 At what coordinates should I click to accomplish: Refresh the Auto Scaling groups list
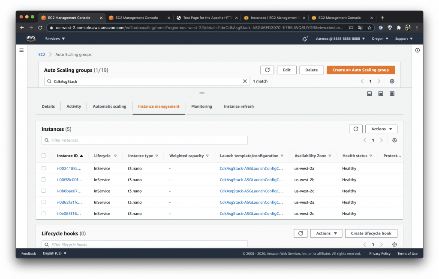click(x=267, y=70)
